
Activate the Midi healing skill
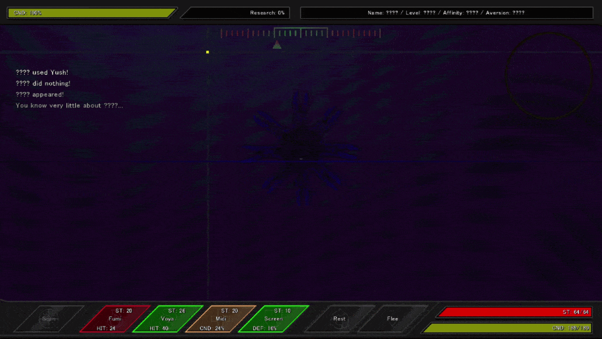221,319
